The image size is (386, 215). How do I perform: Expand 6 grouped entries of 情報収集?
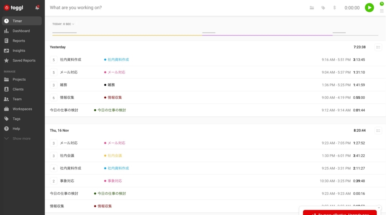pyautogui.click(x=54, y=98)
